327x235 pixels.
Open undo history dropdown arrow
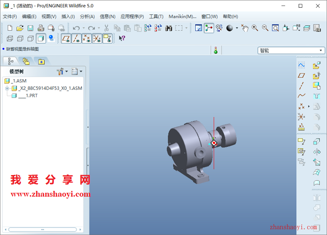(84, 28)
